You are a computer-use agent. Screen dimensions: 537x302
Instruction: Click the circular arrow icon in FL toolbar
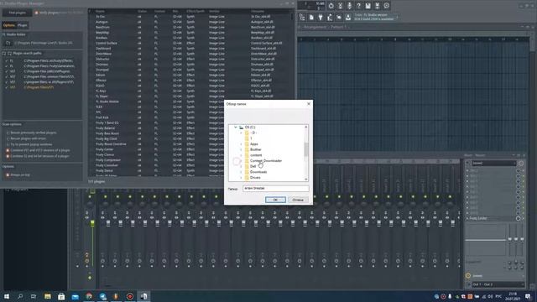(x=331, y=6)
